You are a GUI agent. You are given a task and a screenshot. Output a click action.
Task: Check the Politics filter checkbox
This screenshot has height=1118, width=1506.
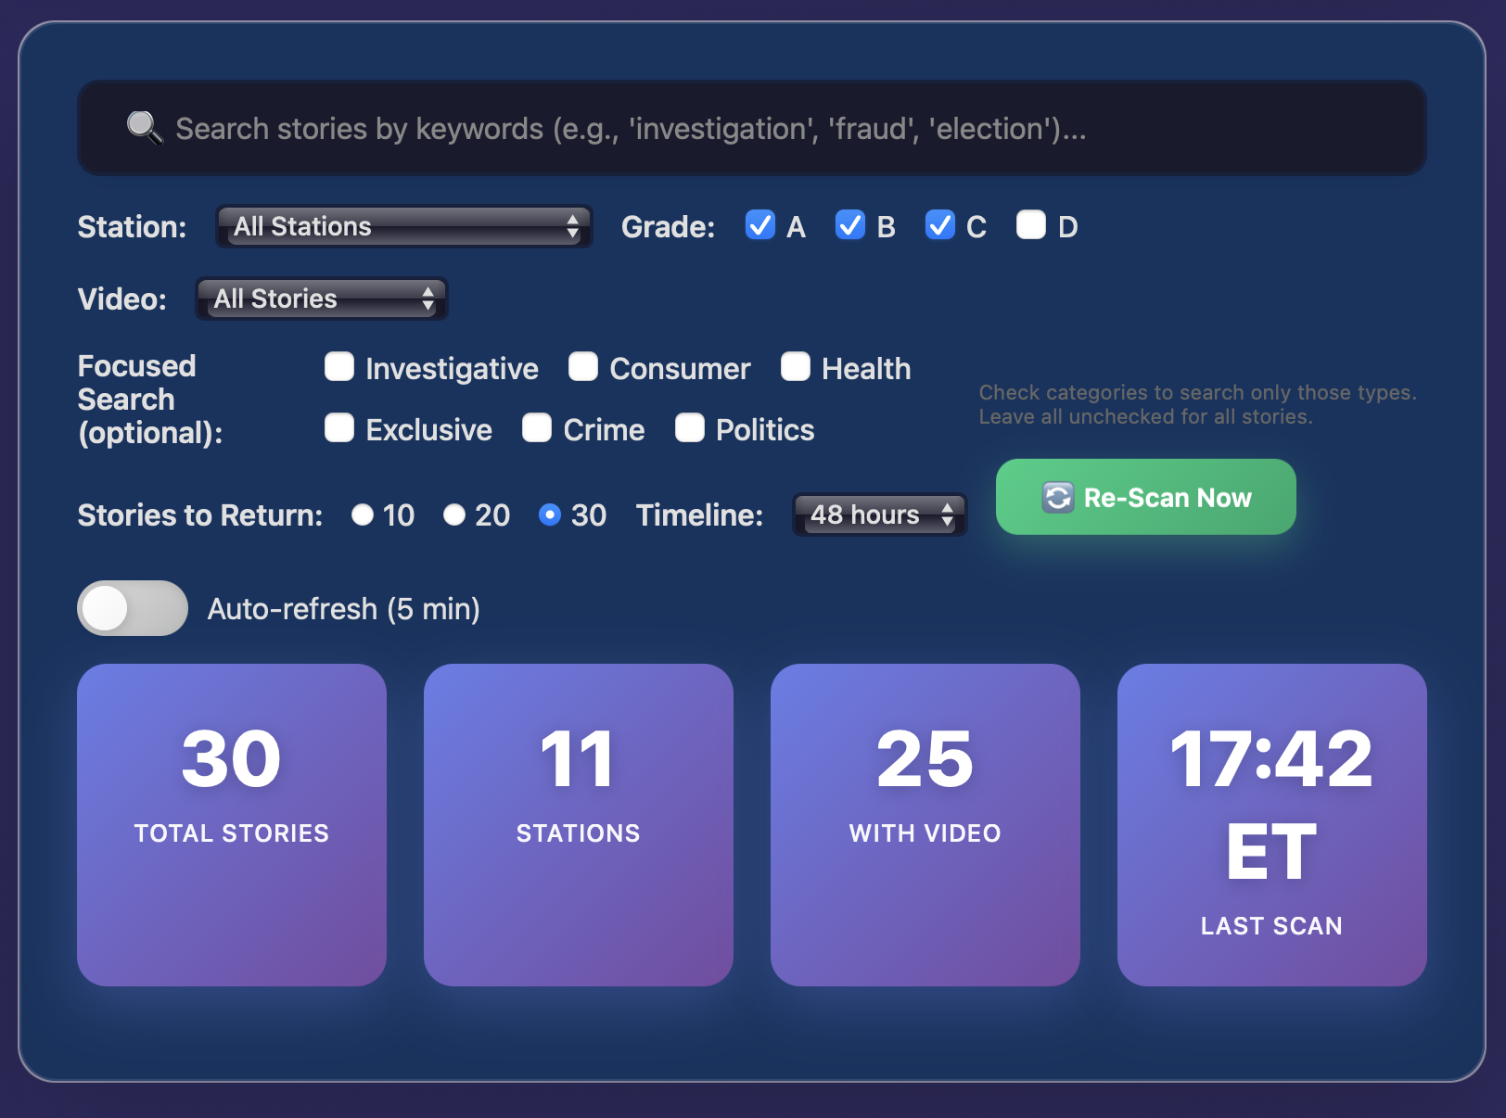690,428
